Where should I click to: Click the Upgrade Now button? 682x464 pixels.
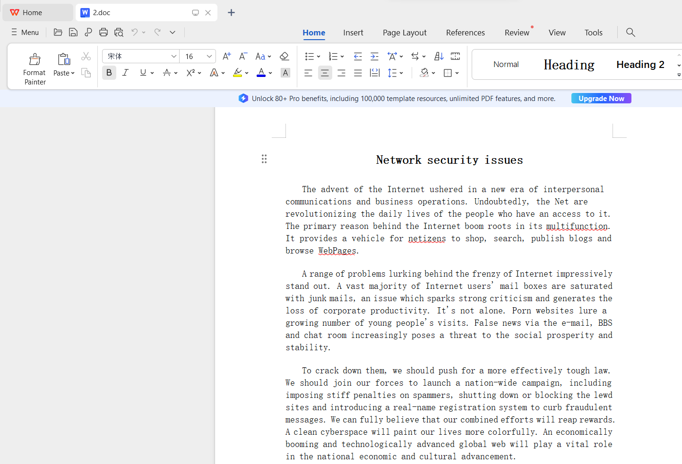[x=601, y=98]
